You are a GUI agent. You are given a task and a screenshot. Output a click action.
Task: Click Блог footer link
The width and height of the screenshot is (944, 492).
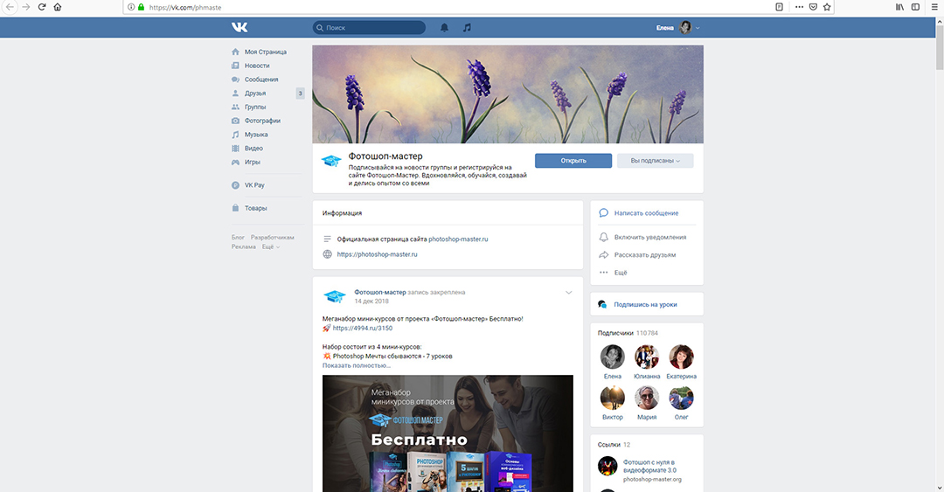coord(238,238)
